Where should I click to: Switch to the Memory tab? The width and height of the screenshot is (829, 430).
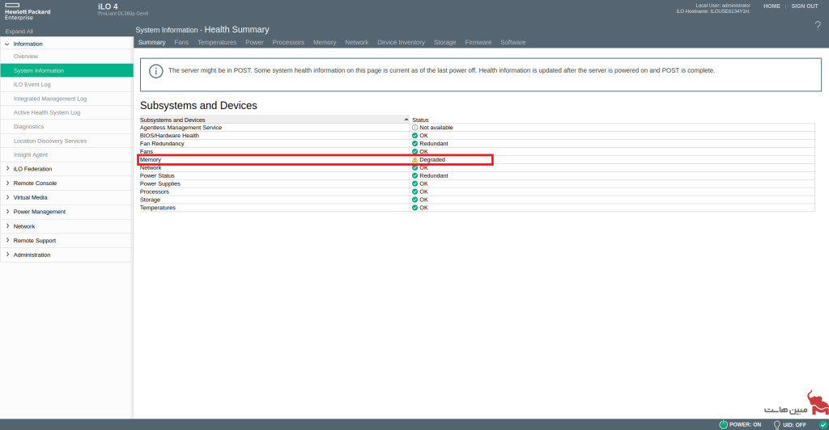(x=324, y=42)
